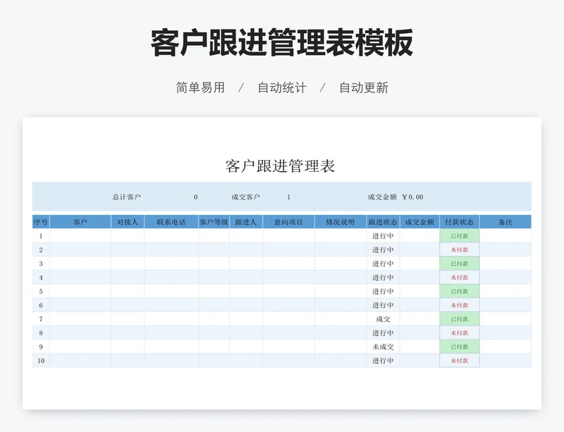Click the 客户等级 column header
This screenshot has width=564, height=432.
pos(214,222)
